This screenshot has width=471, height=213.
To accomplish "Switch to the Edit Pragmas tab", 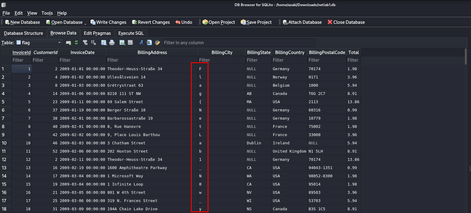I will 97,33.
